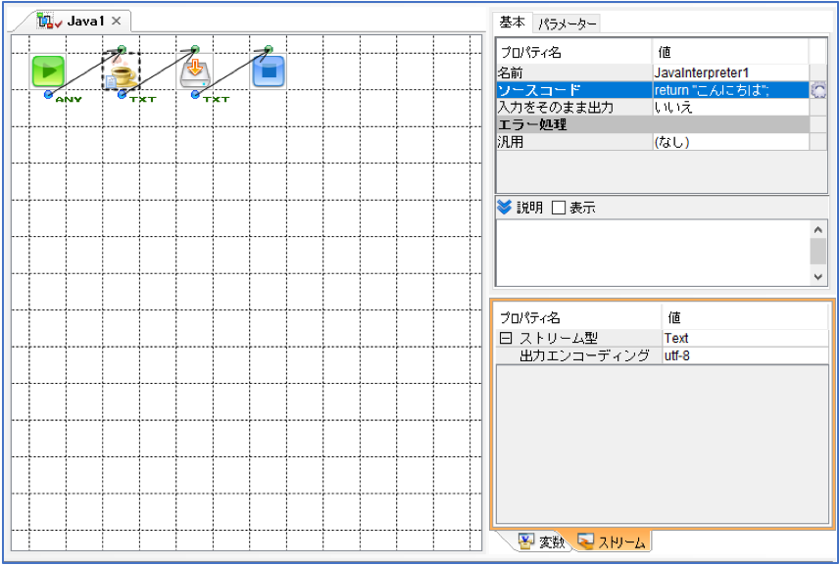Select the 出力エンコーディング property row
Viewport: 840px width, 565px height.
663,355
